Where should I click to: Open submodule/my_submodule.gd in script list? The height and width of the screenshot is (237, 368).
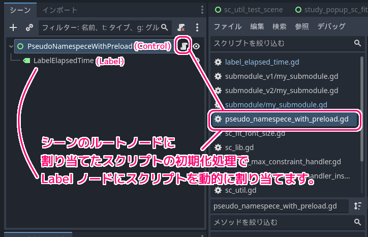(x=276, y=105)
